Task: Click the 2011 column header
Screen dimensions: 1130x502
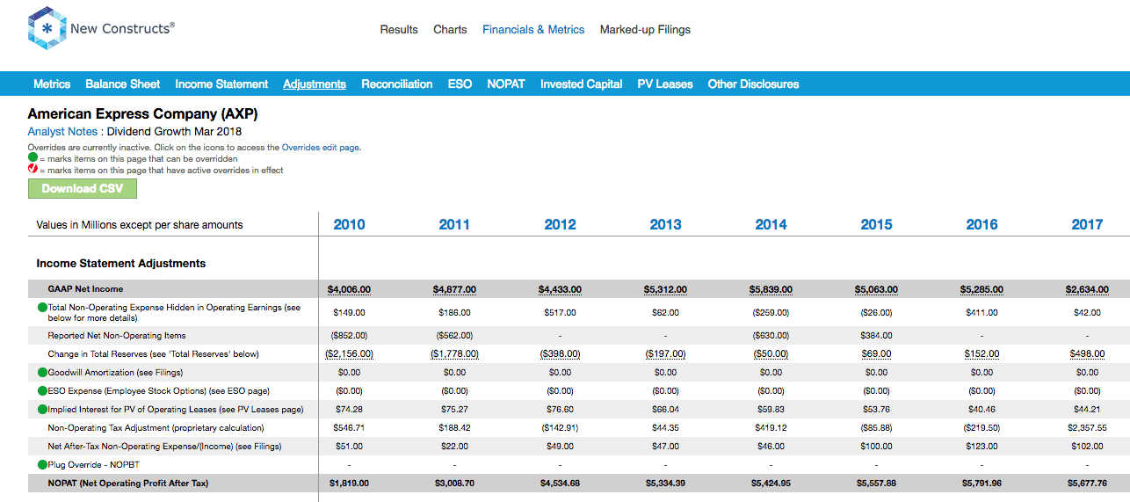Action: pos(454,225)
